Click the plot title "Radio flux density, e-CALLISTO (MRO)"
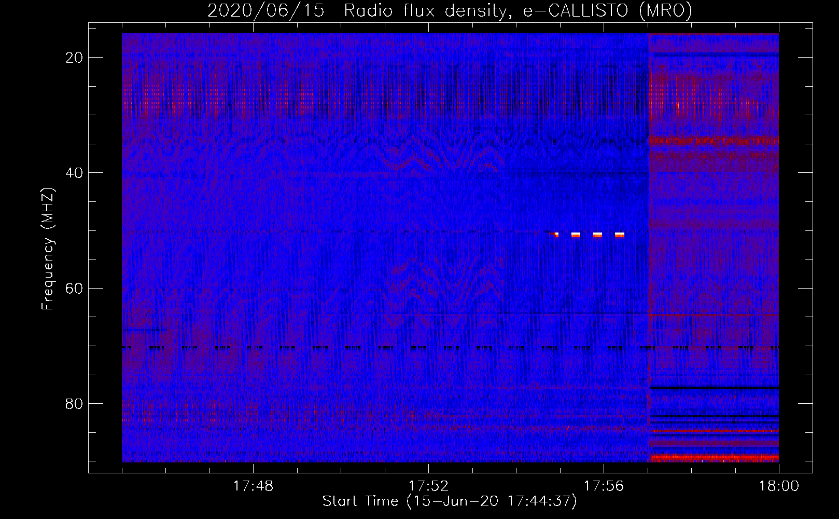Viewport: 839px width, 519px height. click(518, 11)
